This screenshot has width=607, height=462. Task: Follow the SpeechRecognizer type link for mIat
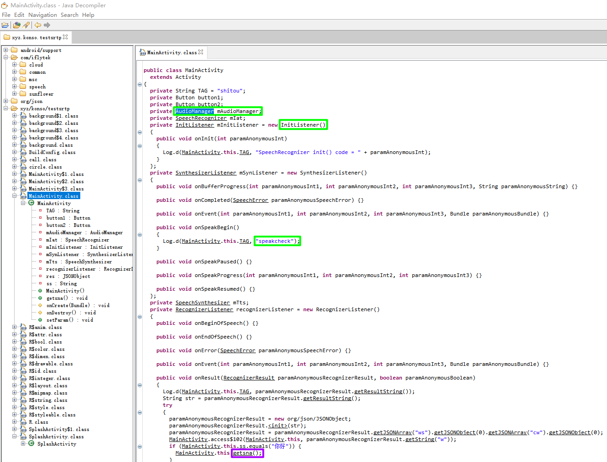click(x=201, y=118)
